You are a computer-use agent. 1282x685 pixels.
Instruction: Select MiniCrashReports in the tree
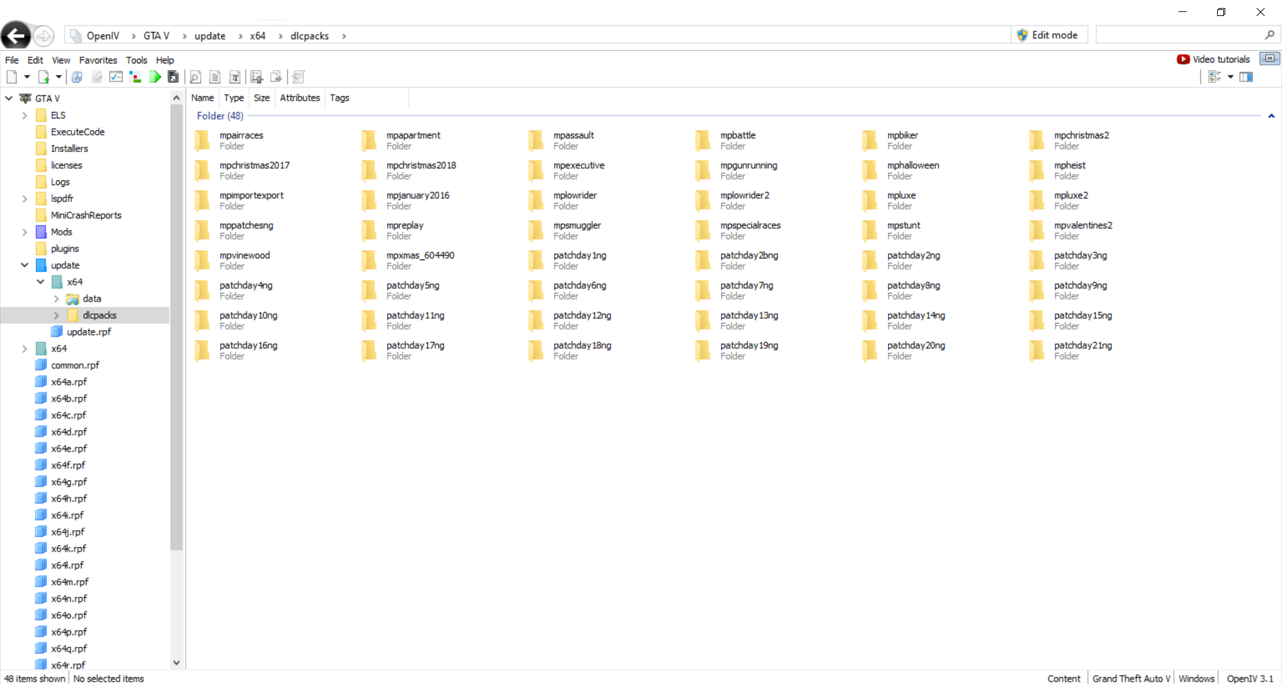86,215
